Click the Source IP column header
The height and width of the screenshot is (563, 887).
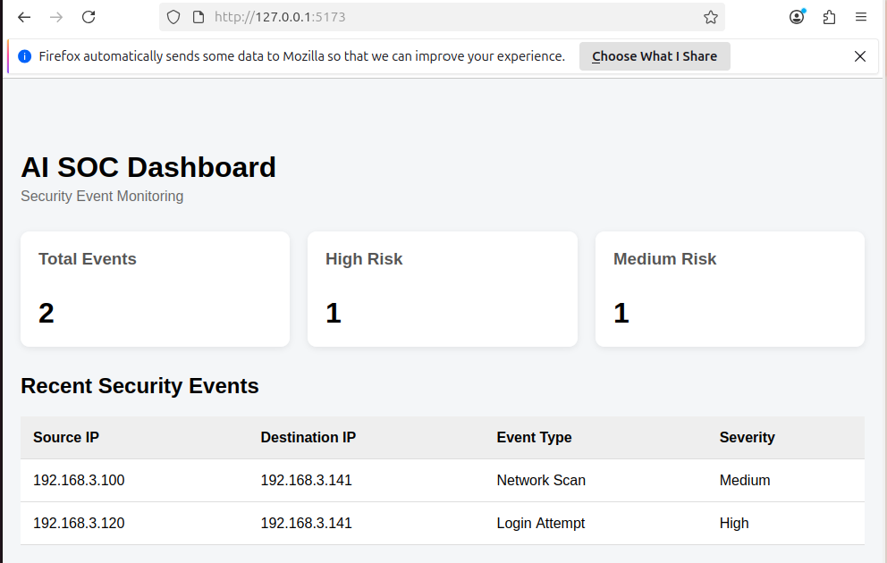point(65,438)
